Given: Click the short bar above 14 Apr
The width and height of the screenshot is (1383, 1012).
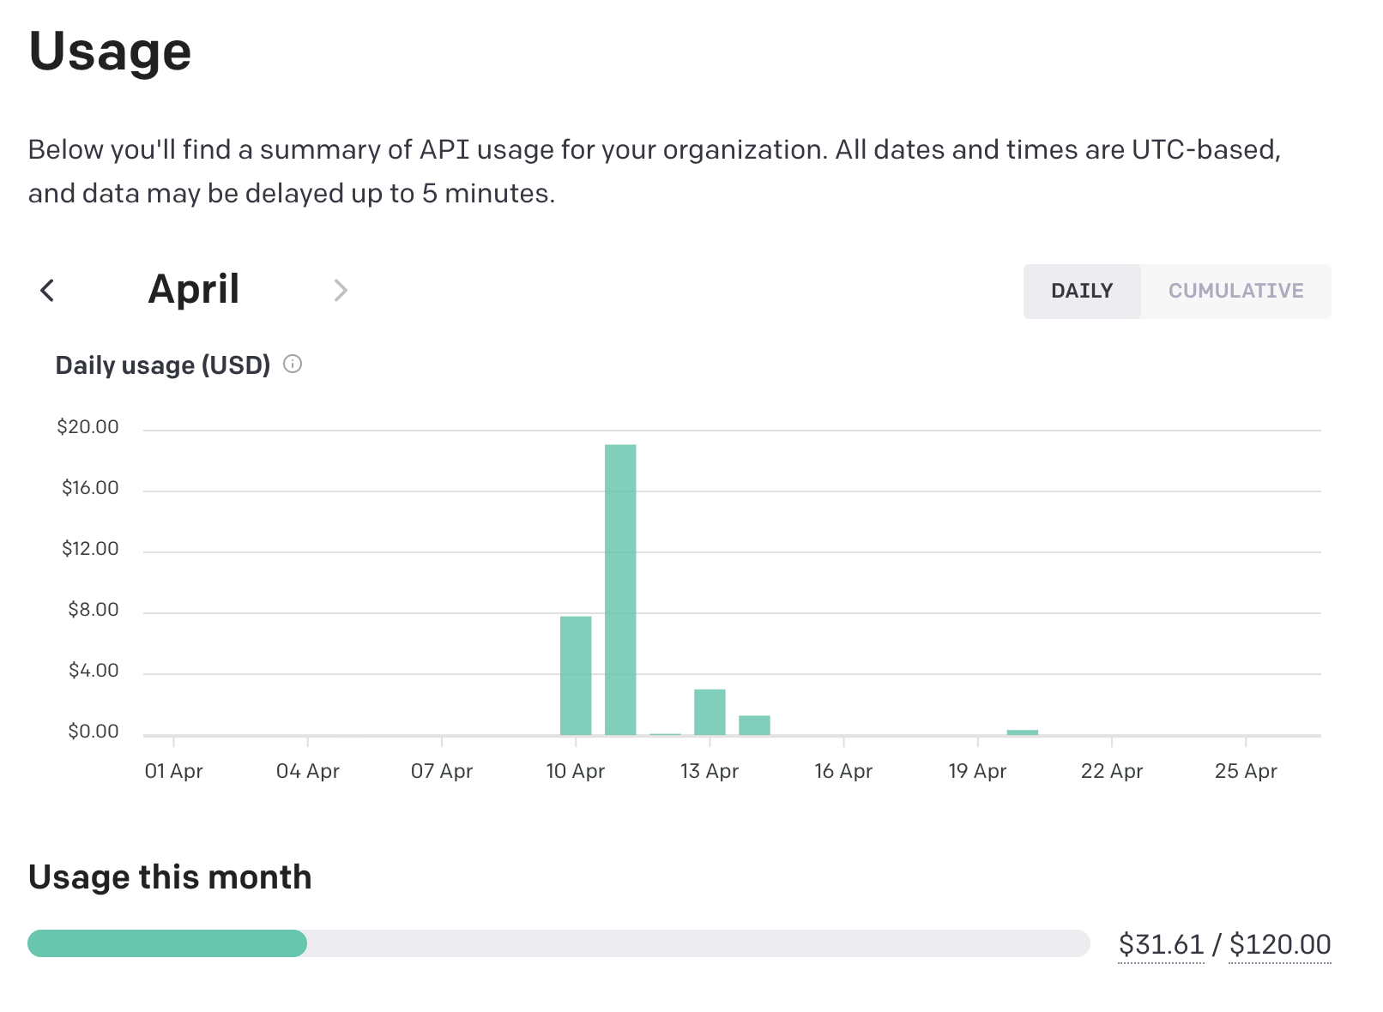Looking at the screenshot, I should 753,725.
